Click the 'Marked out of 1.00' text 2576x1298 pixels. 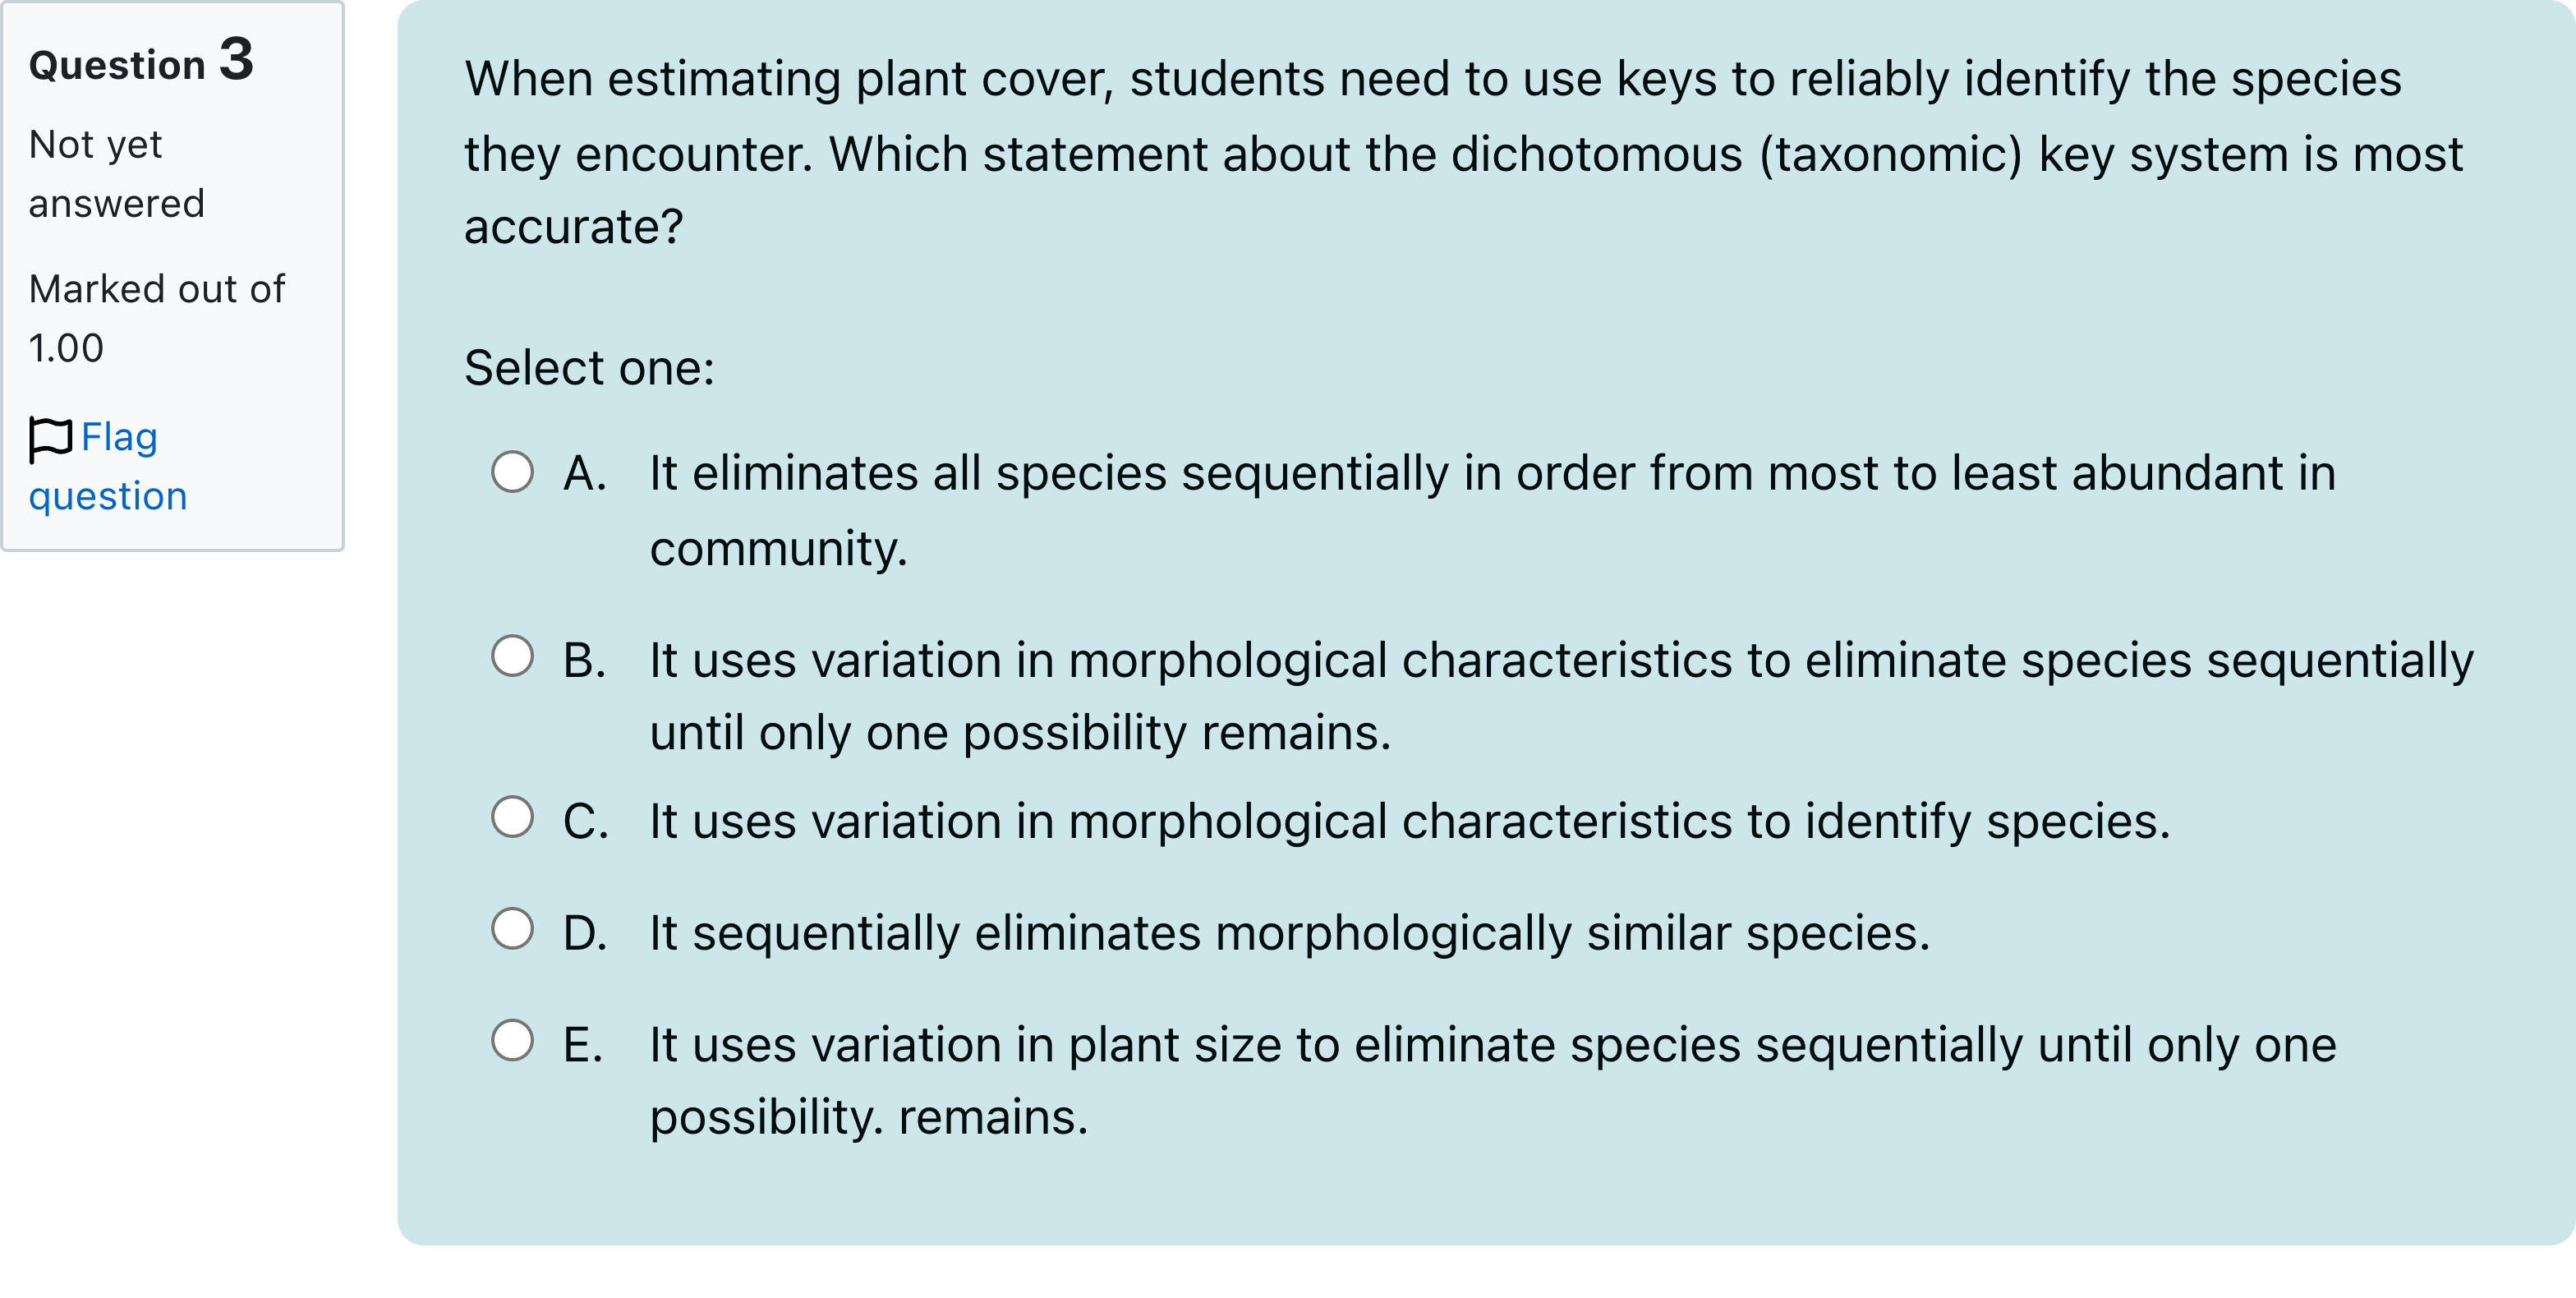tap(156, 318)
